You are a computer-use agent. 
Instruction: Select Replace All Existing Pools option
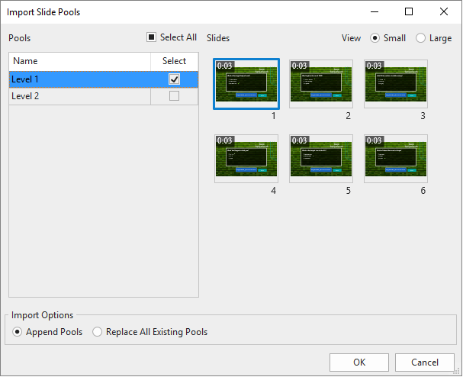97,332
